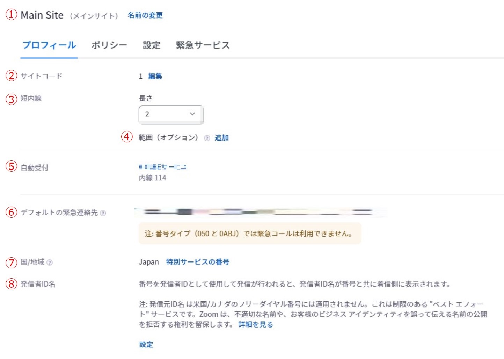The height and width of the screenshot is (359, 504).
Task: Click 設定 link under 発信者ID名
Action: [146, 345]
